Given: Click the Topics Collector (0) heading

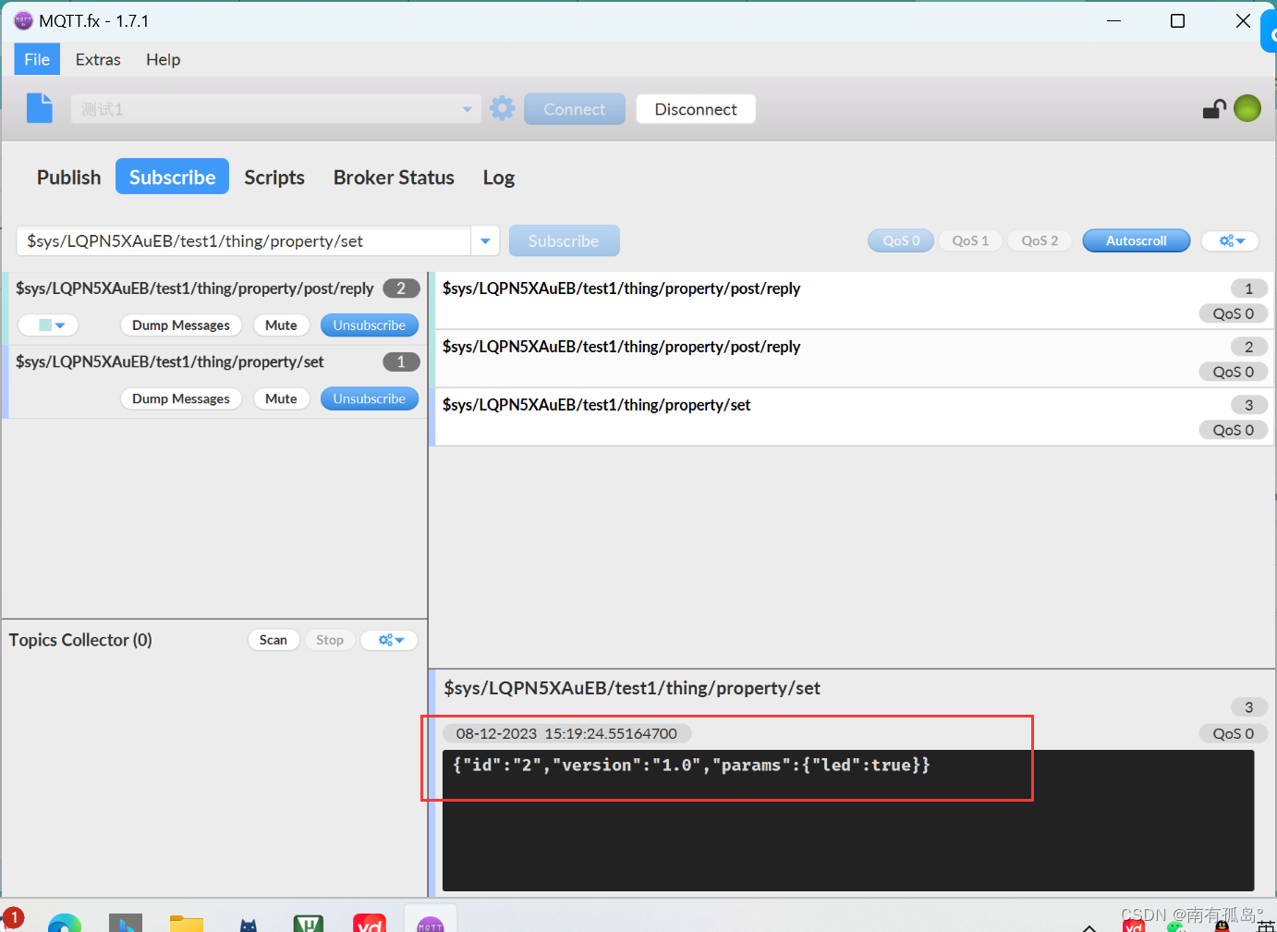Looking at the screenshot, I should click(x=80, y=640).
